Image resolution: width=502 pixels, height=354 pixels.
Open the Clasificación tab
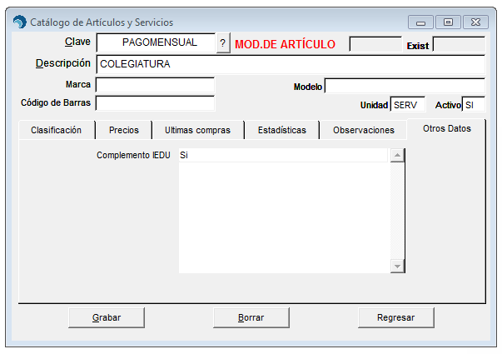pyautogui.click(x=56, y=131)
